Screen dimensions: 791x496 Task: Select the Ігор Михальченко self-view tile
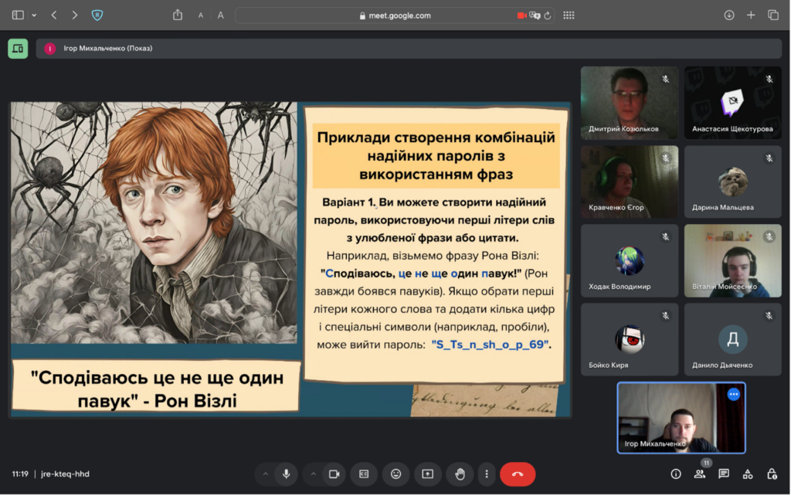[681, 418]
